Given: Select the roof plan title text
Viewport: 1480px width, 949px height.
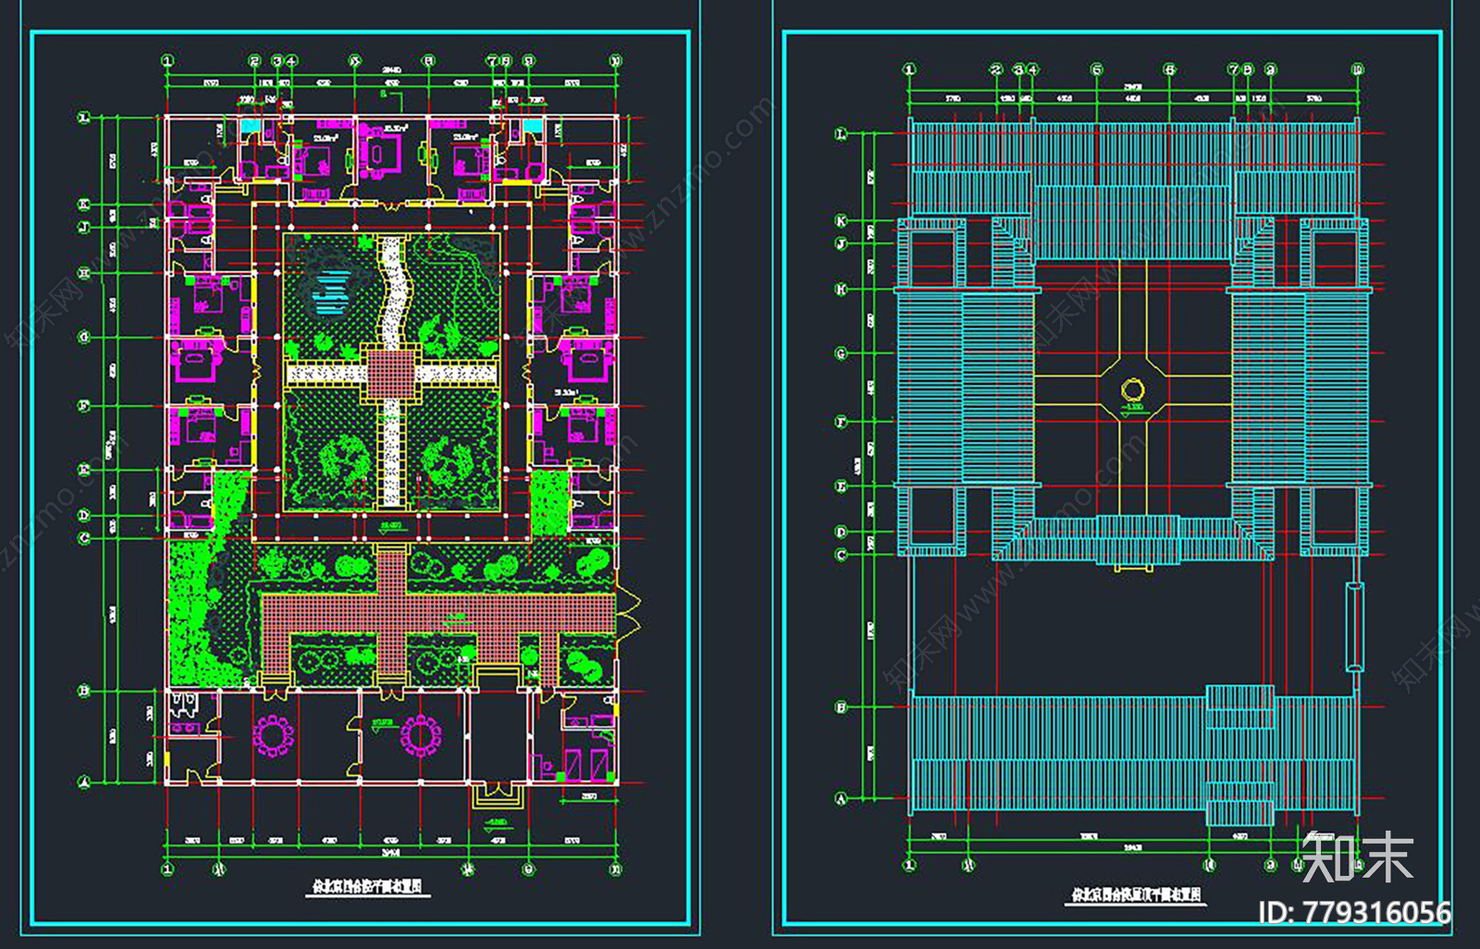Looking at the screenshot, I should (x=1135, y=894).
